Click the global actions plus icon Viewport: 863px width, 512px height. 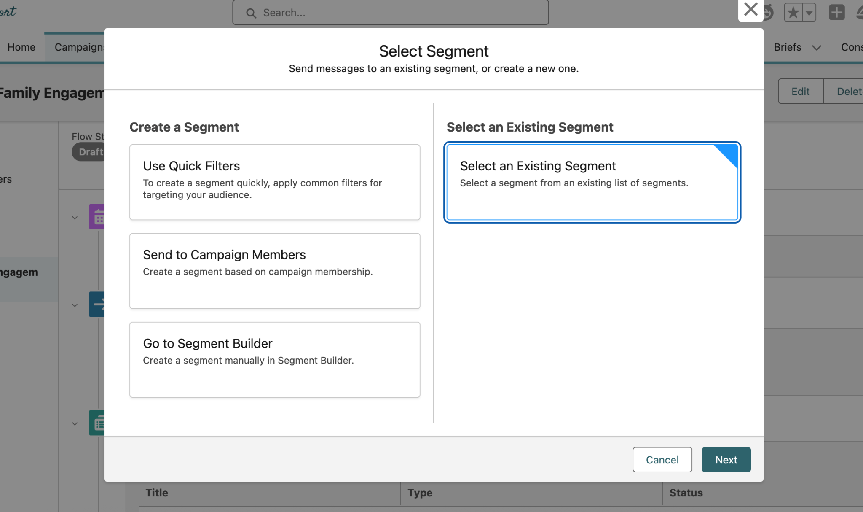(836, 12)
